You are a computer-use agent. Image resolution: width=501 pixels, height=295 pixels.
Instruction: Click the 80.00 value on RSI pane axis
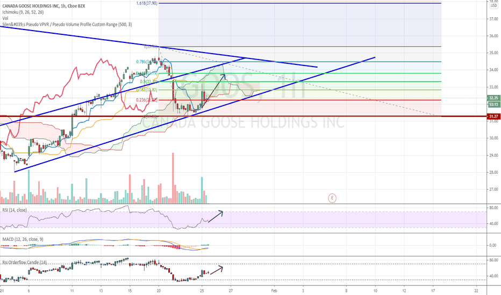click(493, 208)
